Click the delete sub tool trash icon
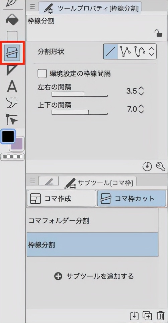This screenshot has width=168, height=323. [x=160, y=315]
